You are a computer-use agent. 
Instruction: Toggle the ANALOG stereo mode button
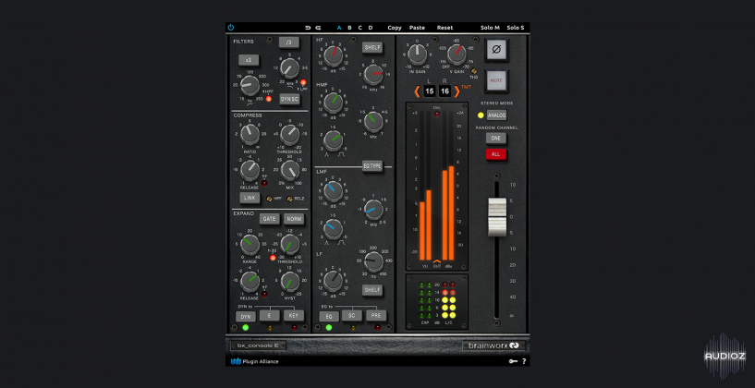[x=496, y=115]
